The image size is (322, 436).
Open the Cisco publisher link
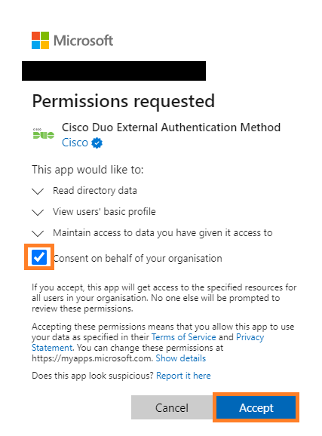pyautogui.click(x=75, y=143)
